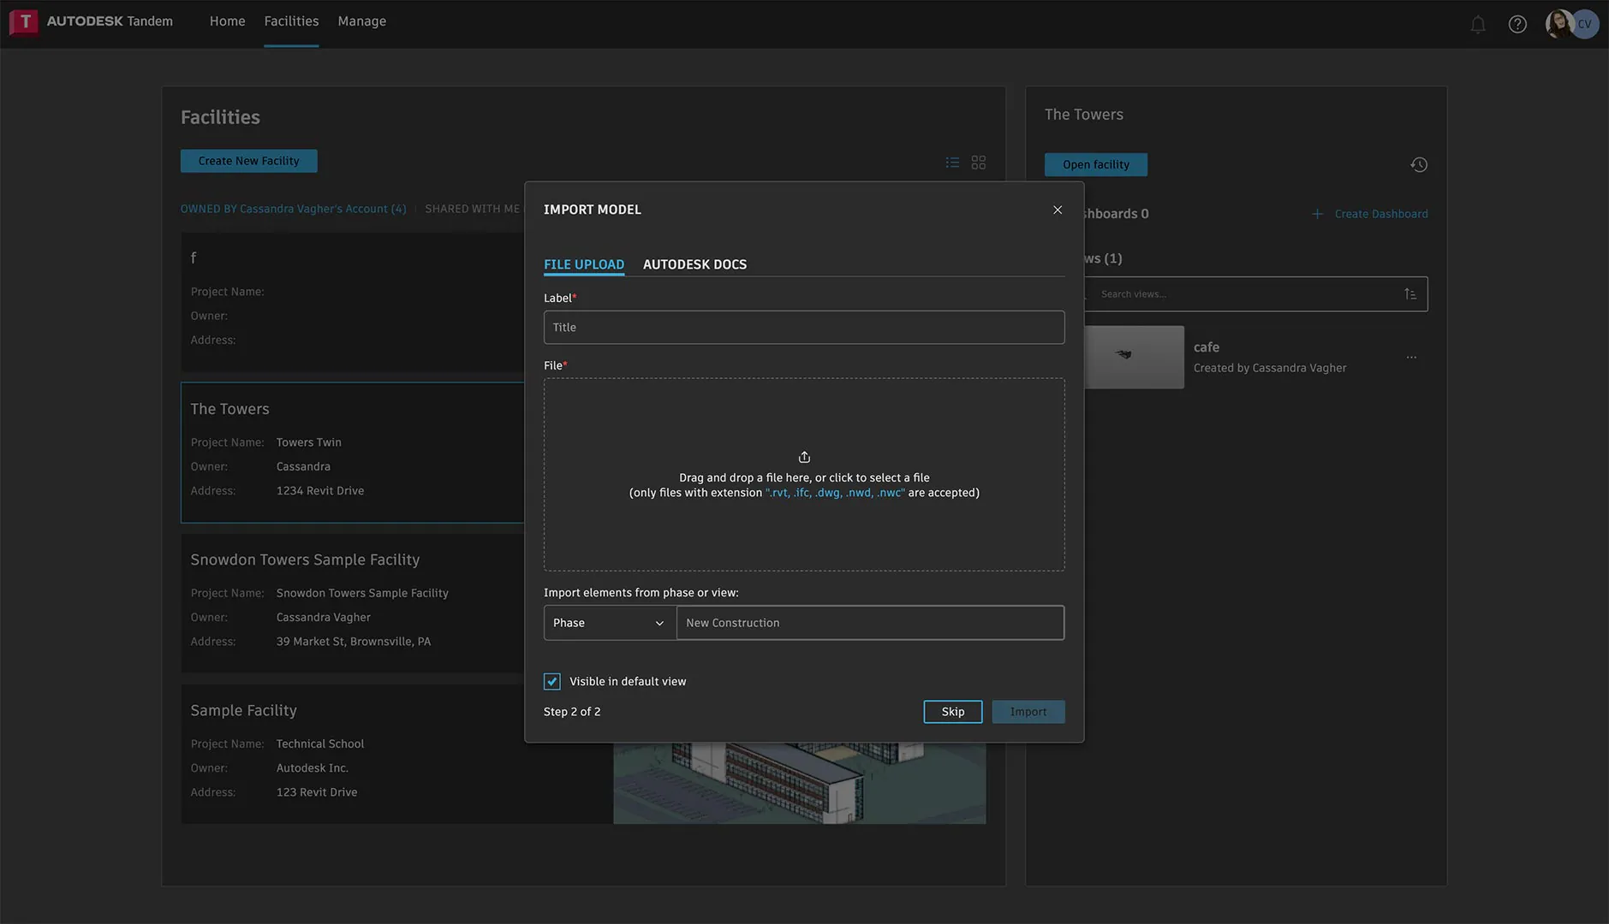This screenshot has height=924, width=1609.
Task: Open facility history clock icon
Action: pos(1418,164)
